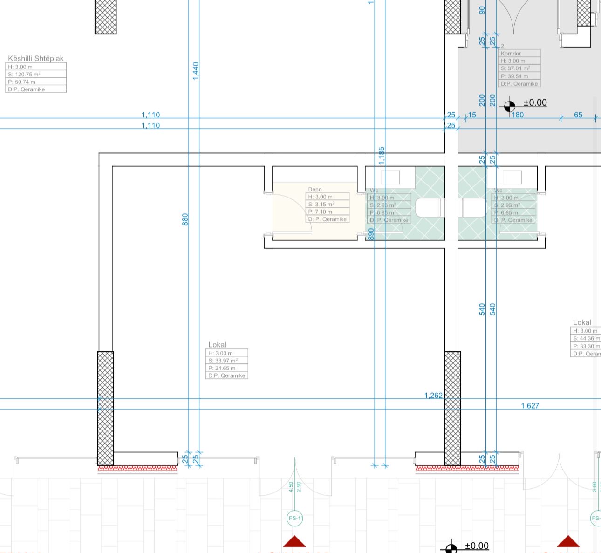The width and height of the screenshot is (601, 553).
Task: Click the bottom elevation marker symbol near ±0.00
Action: [x=451, y=547]
